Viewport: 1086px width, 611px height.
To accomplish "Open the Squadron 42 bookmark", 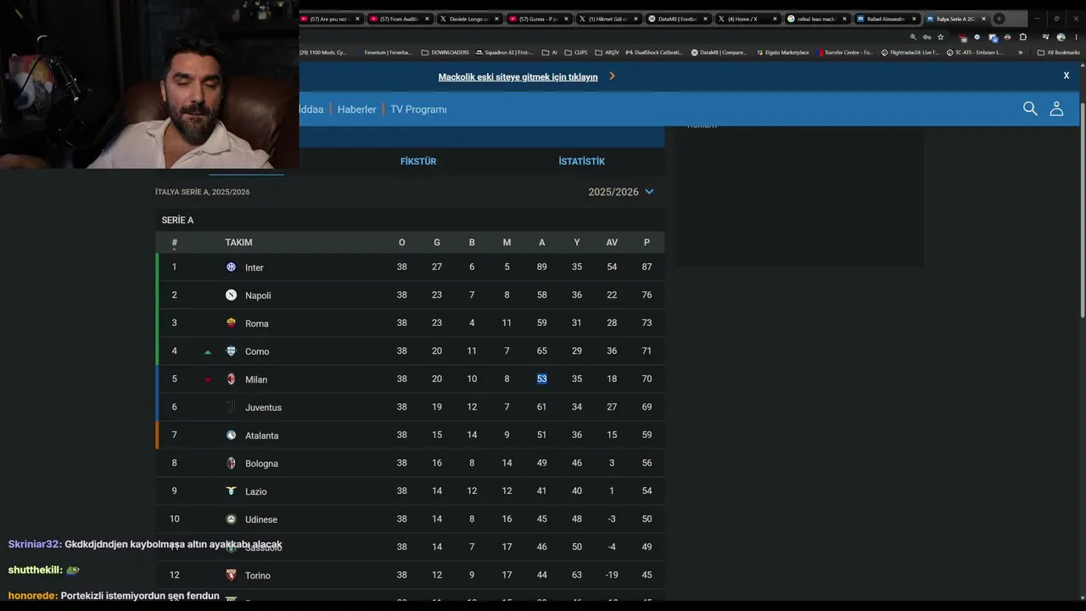I will 505,53.
